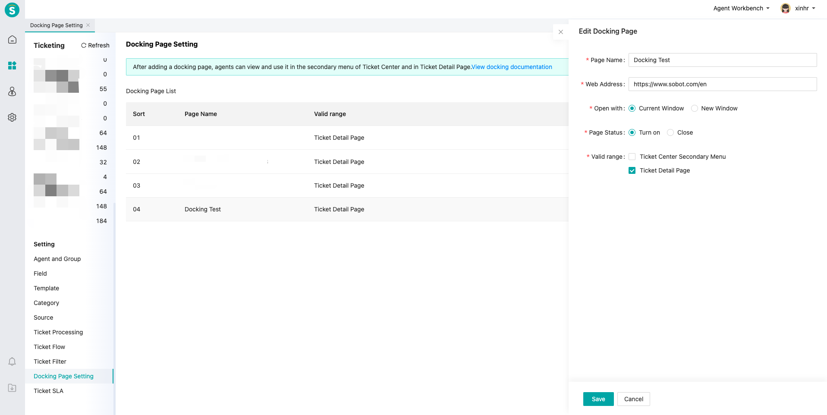Open View docking documentation link
Screen dimensions: 827x415
click(x=512, y=67)
